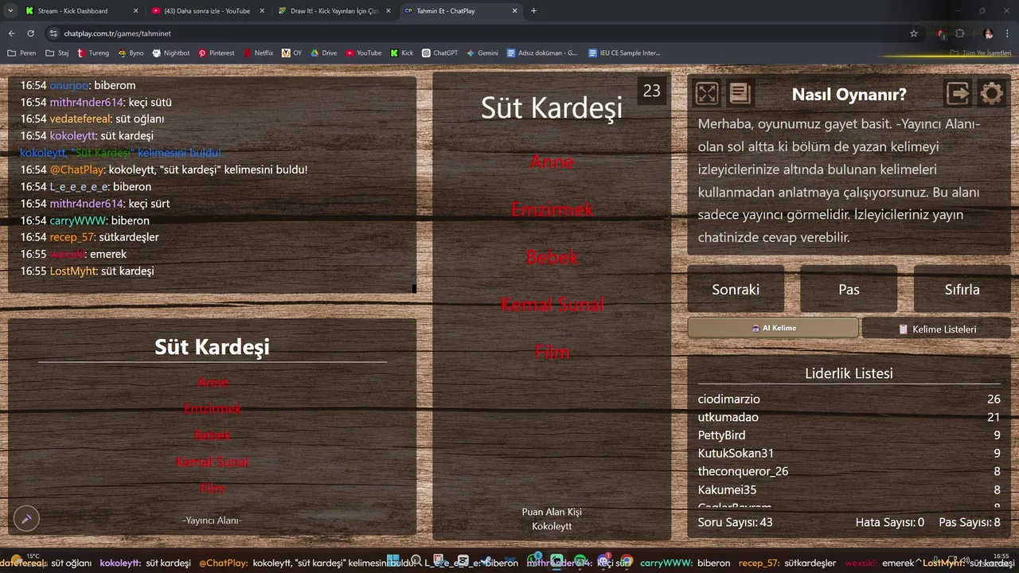The image size is (1019, 573).
Task: Open the tab search dropdown arrow
Action: click(10, 10)
